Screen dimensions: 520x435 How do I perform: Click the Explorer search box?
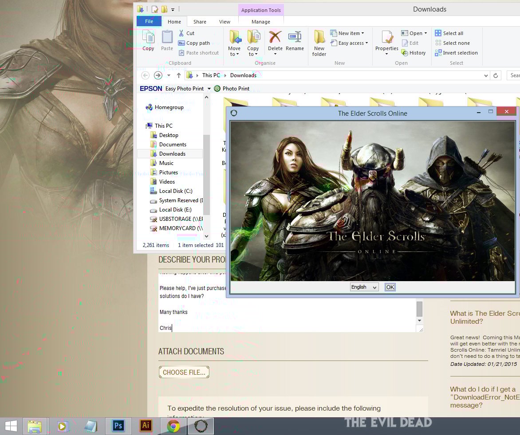click(513, 75)
